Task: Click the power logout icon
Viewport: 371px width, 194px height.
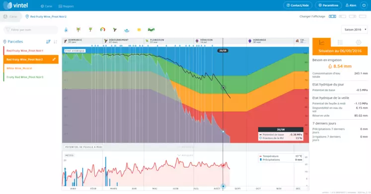Action: [364, 5]
